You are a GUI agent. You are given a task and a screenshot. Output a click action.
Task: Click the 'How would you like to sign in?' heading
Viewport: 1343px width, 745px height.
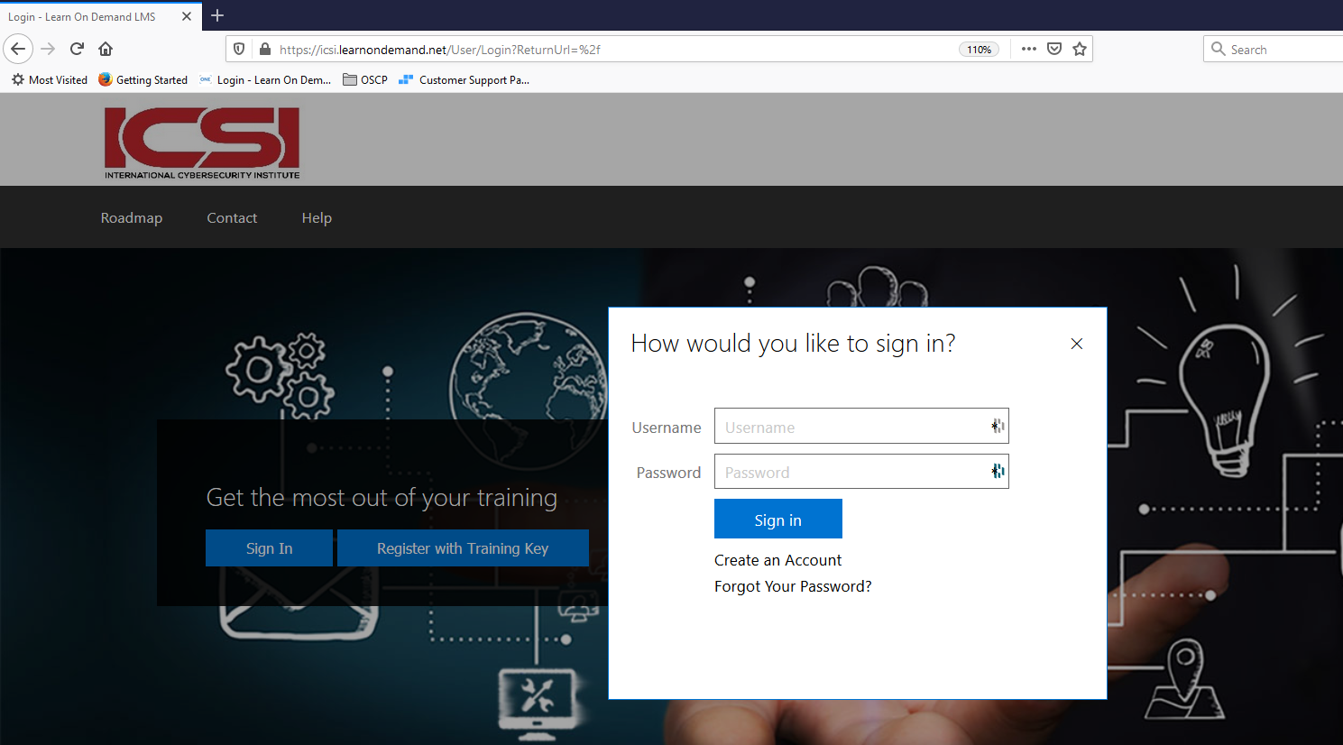pos(793,343)
